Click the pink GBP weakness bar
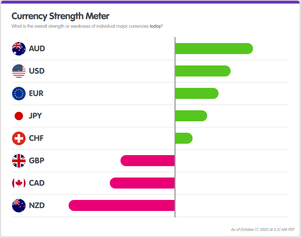Screen dimensions: 301x238 click(148, 160)
